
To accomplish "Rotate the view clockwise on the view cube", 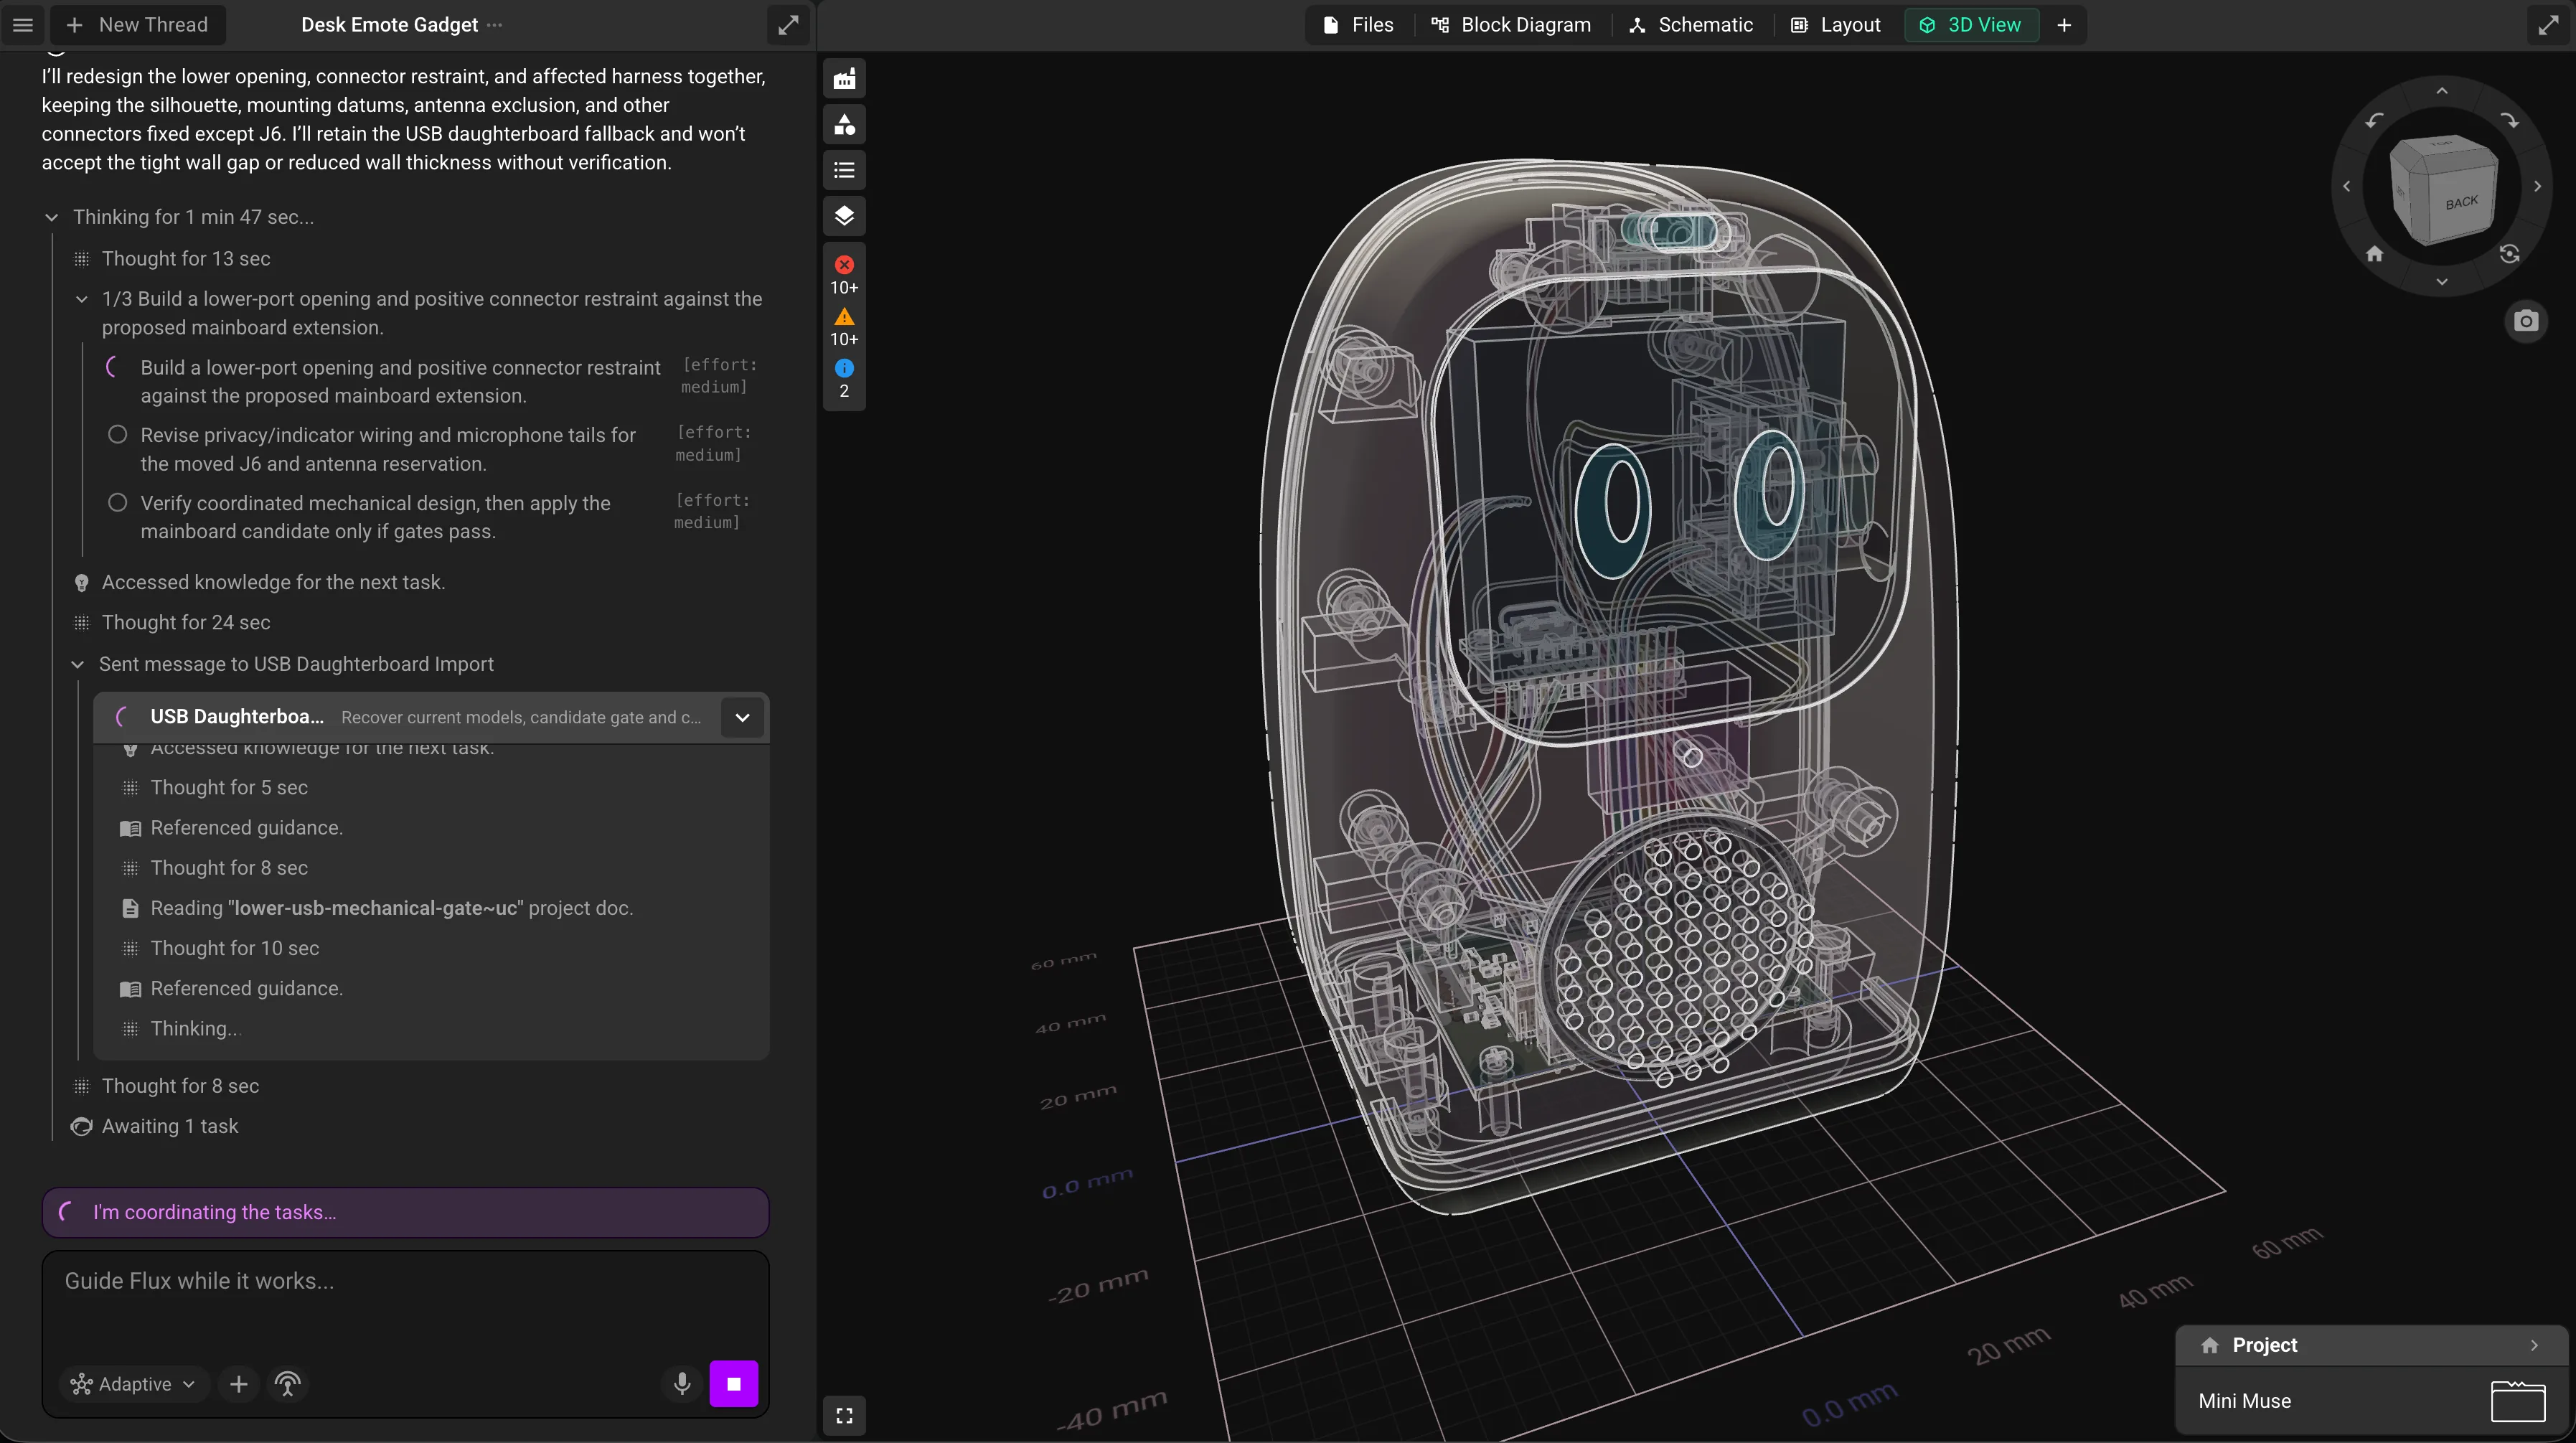I will tap(2509, 121).
